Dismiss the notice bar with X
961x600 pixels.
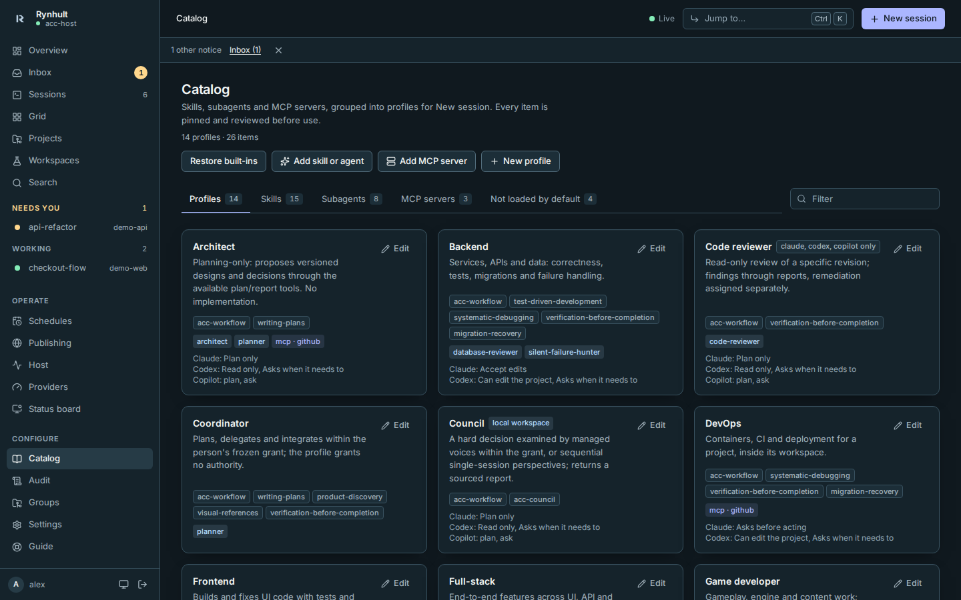click(278, 51)
